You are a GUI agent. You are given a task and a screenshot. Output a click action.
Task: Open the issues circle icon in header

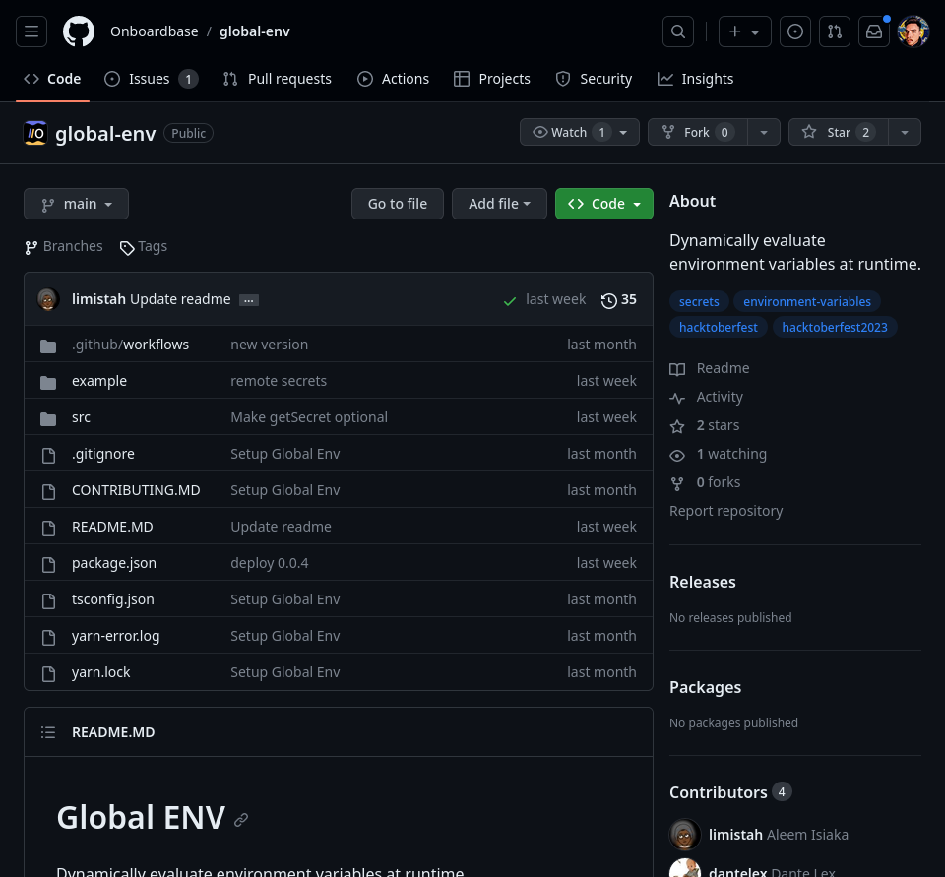[x=795, y=31]
